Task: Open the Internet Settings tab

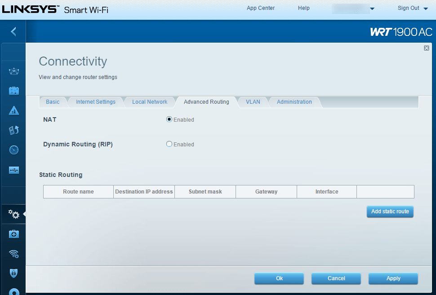Action: [x=96, y=102]
